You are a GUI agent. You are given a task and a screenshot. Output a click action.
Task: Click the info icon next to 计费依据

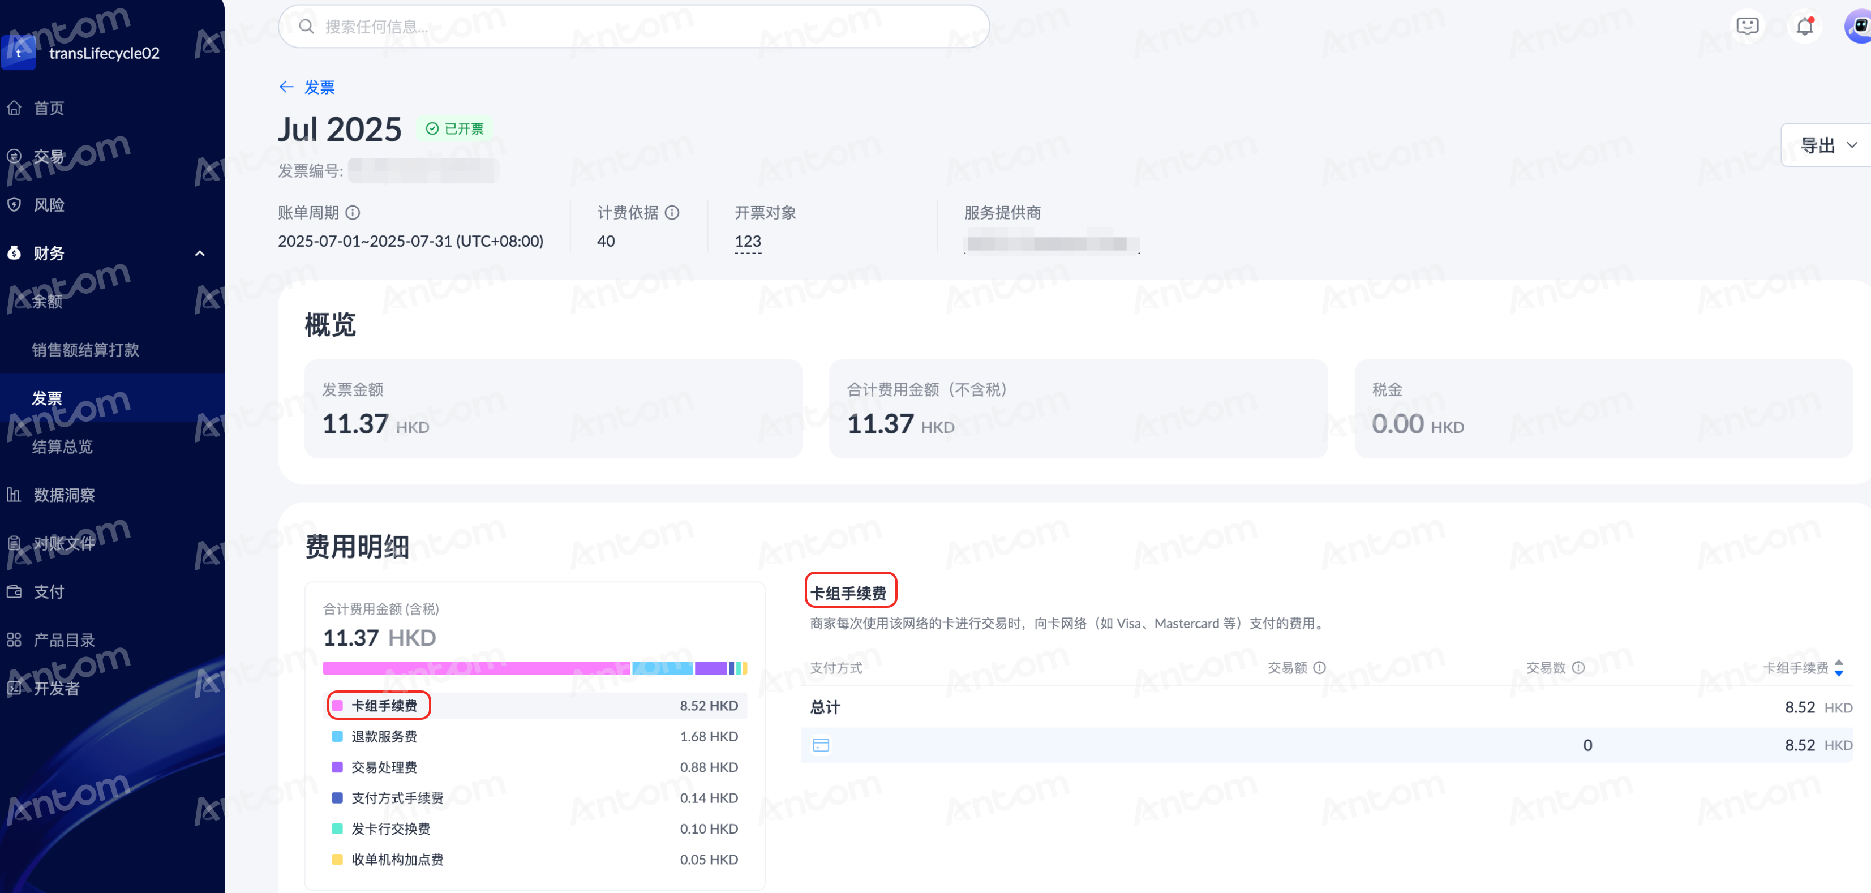pos(672,213)
